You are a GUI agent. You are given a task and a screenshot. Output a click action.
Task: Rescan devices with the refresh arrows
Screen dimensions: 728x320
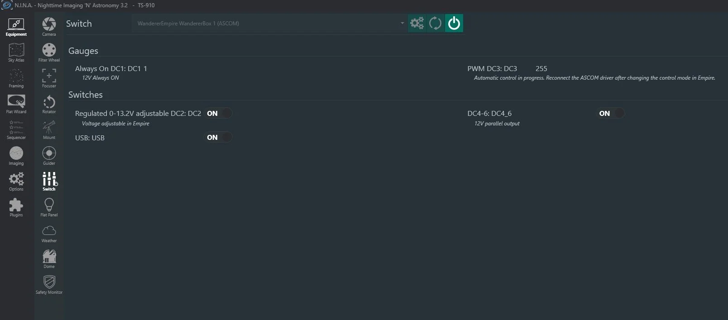tap(435, 23)
